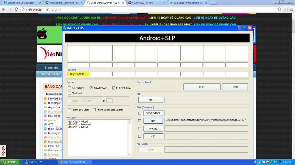This screenshot has height=165, width=295.
Task: Click the PDA file path field
Action: click(x=206, y=121)
